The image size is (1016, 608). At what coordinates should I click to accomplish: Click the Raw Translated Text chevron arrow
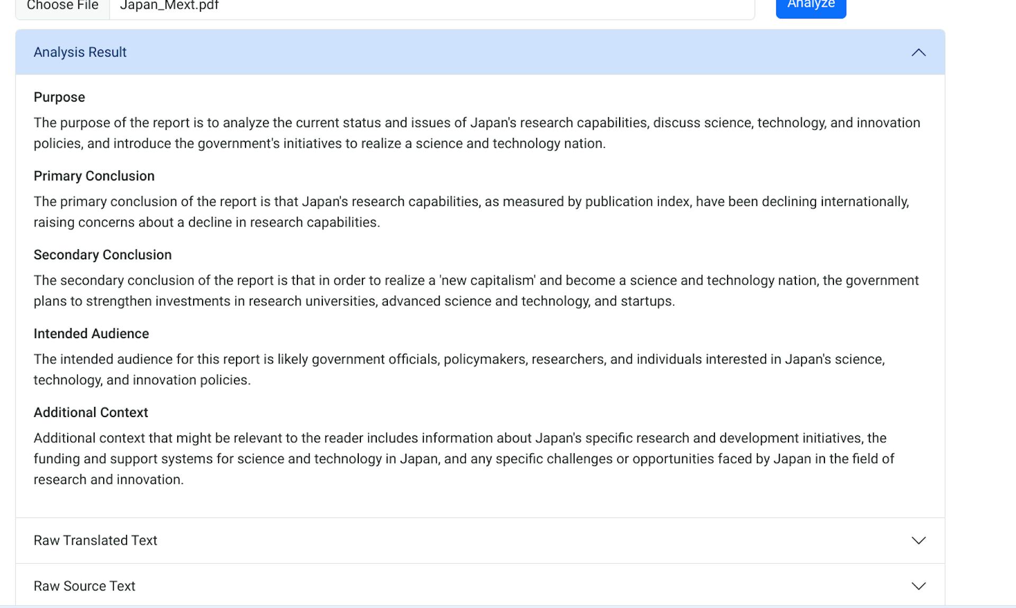point(918,540)
